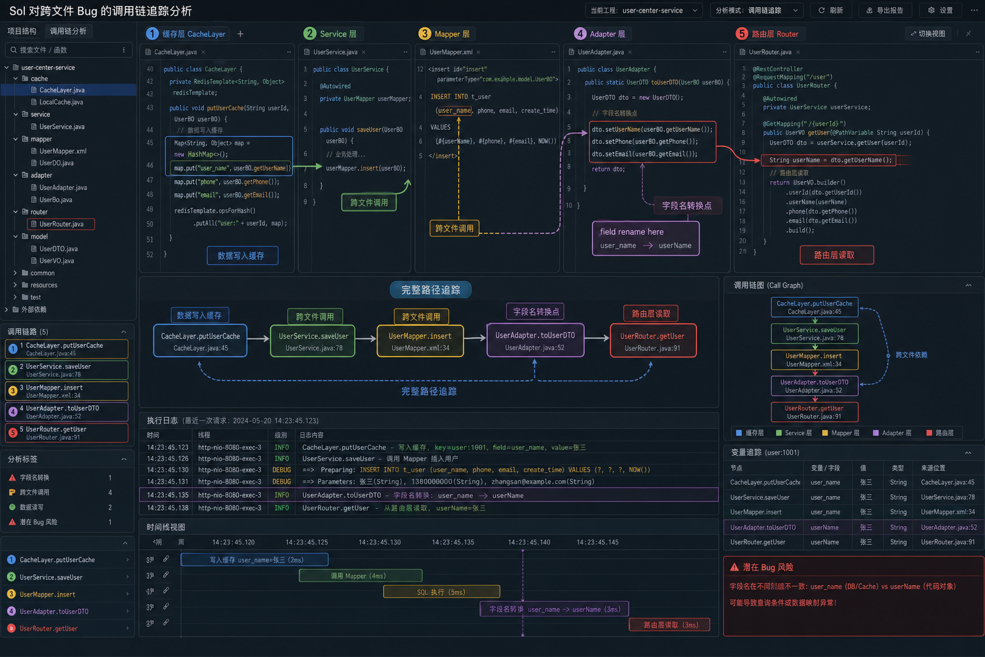The height and width of the screenshot is (657, 985).
Task: Collapse the cache folder in project tree
Action: click(x=16, y=78)
